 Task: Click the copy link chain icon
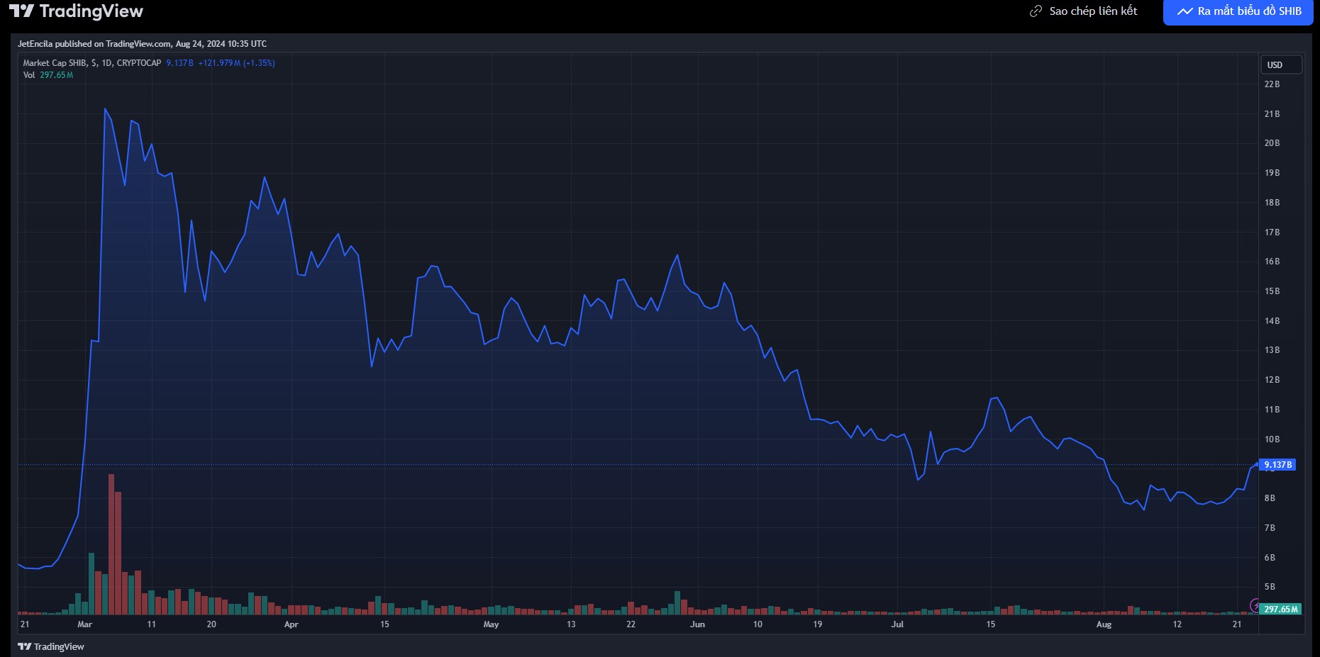coord(1036,11)
